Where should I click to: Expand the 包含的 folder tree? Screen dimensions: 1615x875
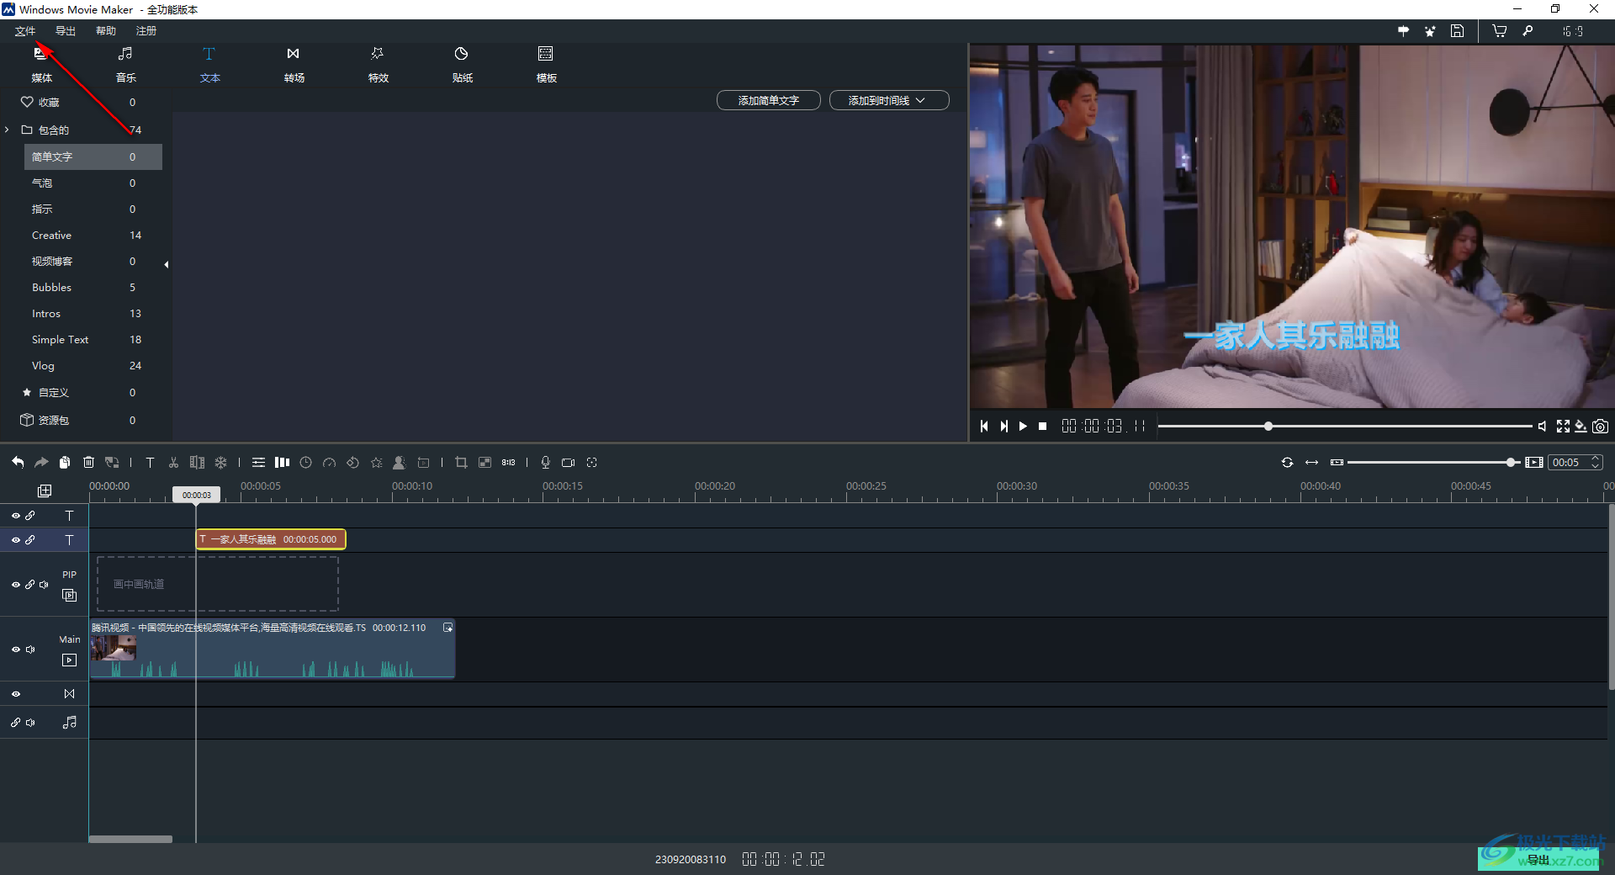(7, 130)
